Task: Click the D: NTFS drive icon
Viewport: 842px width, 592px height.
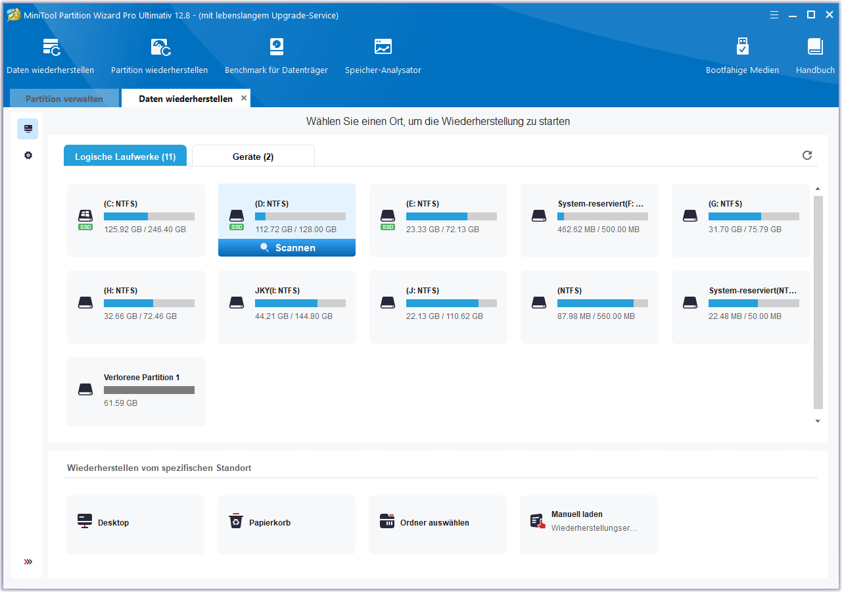Action: tap(237, 218)
